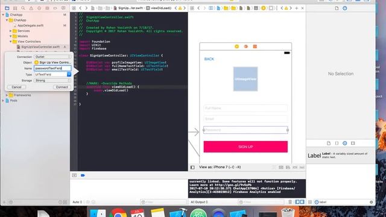386x217 pixels.
Task: Go back in code editor history
Action: pyautogui.click(x=80, y=8)
